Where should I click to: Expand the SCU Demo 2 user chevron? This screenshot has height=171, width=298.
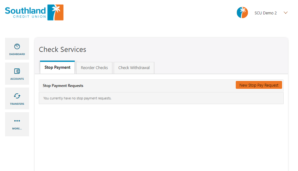point(285,13)
